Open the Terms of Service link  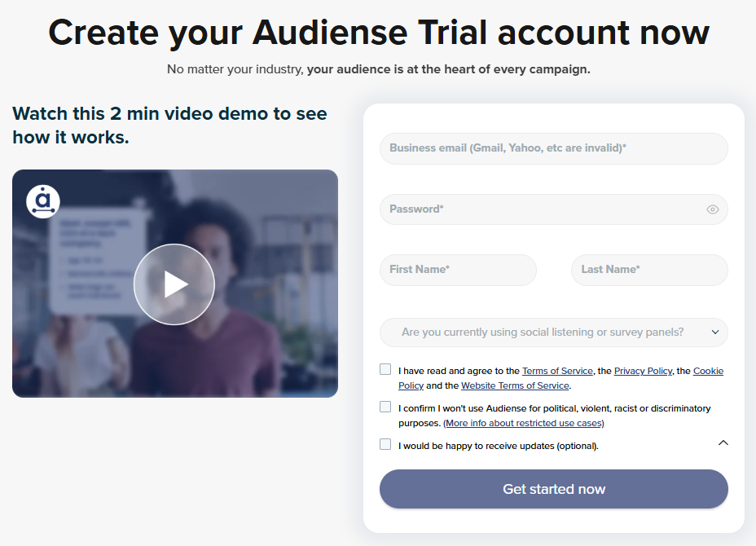pos(557,371)
